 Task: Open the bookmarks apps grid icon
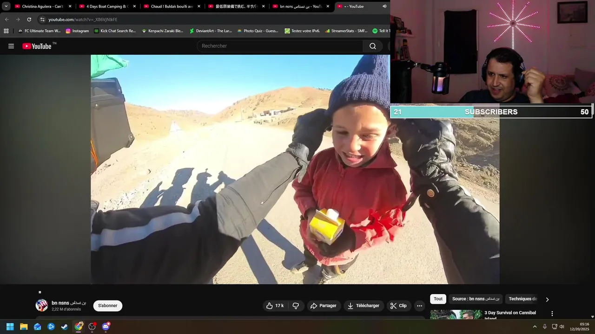click(x=6, y=31)
